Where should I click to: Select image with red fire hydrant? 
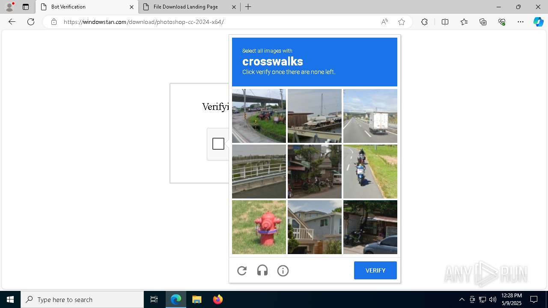[259, 227]
